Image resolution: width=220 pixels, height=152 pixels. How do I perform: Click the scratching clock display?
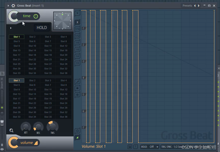pyautogui.click(x=62, y=21)
